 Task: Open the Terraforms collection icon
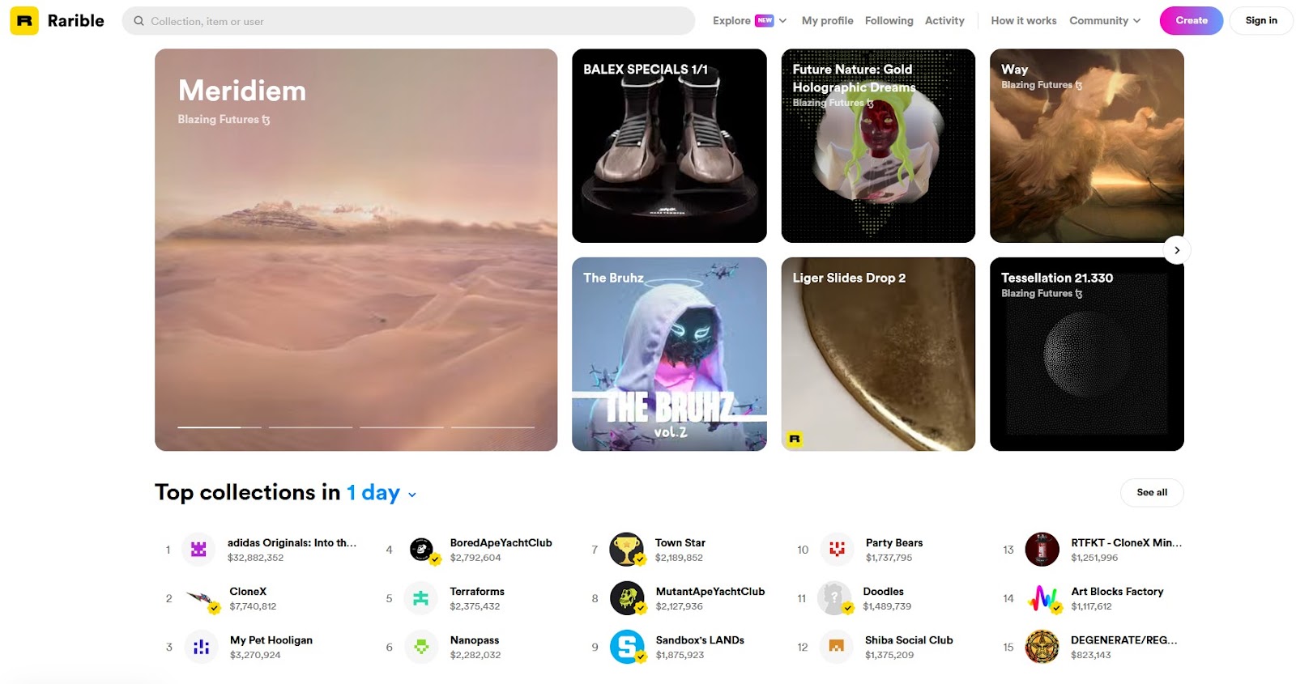pos(420,598)
